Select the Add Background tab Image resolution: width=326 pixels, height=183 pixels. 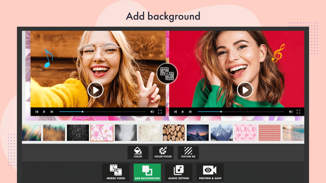tap(147, 172)
